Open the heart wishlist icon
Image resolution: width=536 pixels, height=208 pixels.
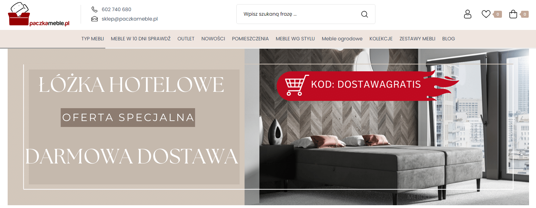pyautogui.click(x=486, y=14)
